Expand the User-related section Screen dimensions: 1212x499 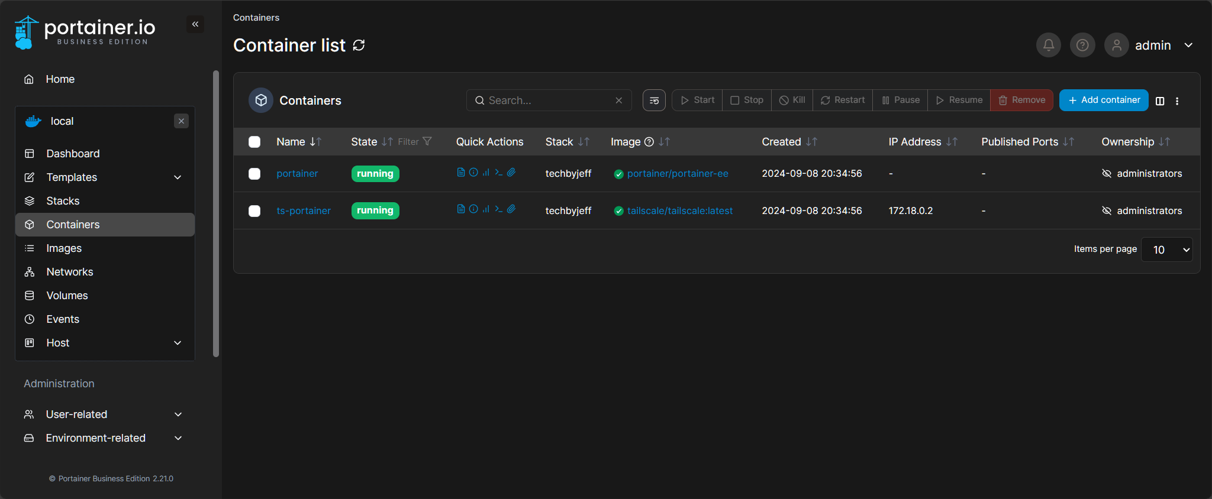coord(103,414)
